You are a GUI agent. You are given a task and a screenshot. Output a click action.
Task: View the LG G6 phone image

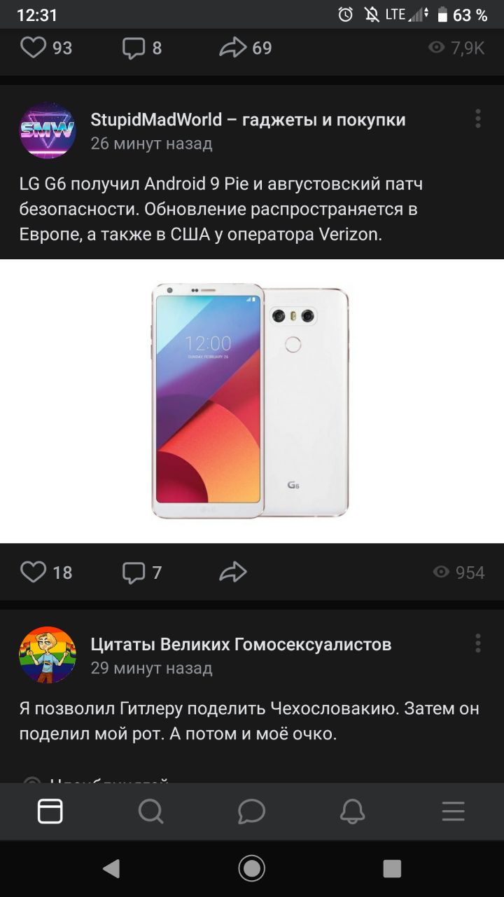[252, 401]
